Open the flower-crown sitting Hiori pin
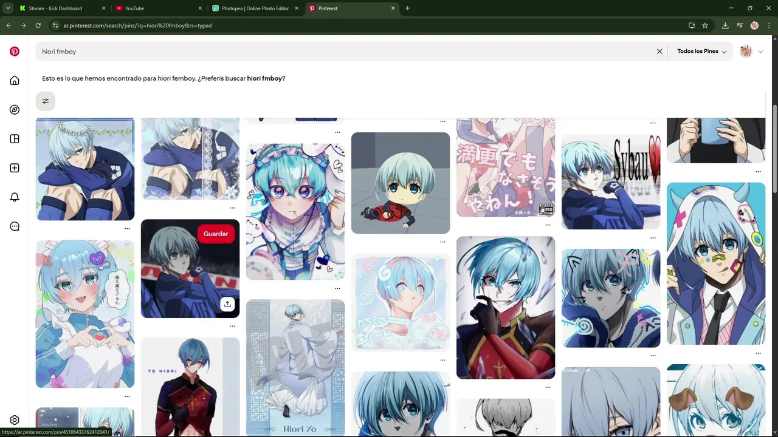 [x=85, y=169]
